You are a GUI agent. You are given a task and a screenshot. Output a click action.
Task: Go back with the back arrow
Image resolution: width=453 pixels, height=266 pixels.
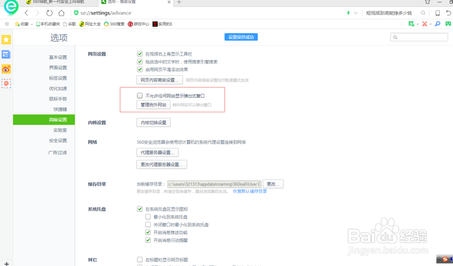(26, 13)
